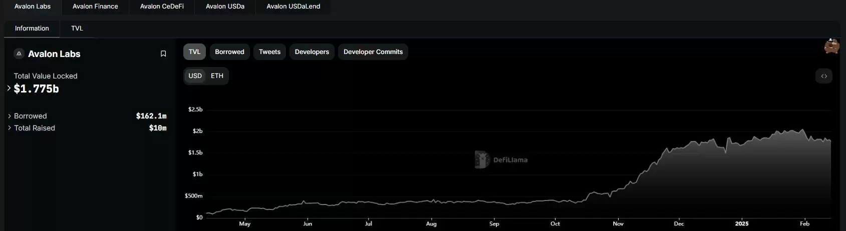Image resolution: width=846 pixels, height=231 pixels.
Task: Click the Avalon Labs logo icon
Action: (x=19, y=54)
